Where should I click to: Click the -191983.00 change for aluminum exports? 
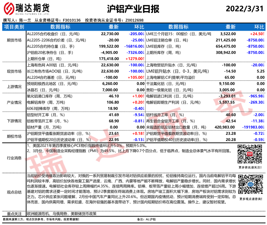(251, 127)
